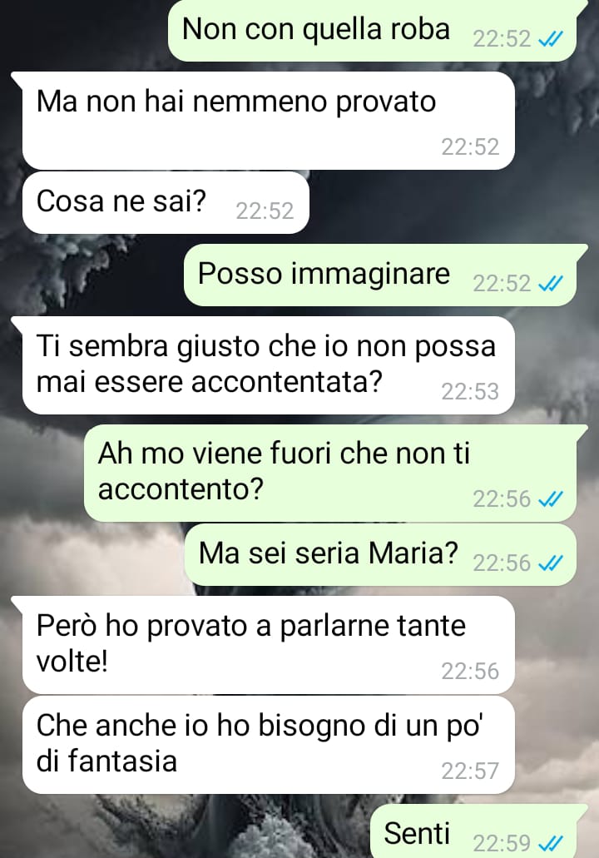
Task: Tap the 'Che anche io ho bisogno' message bubble
Action: (x=268, y=745)
